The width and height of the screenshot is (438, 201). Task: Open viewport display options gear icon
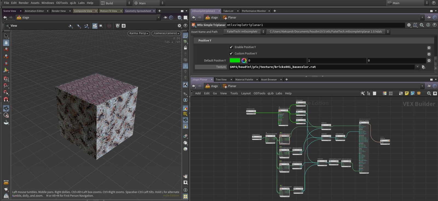[179, 25]
